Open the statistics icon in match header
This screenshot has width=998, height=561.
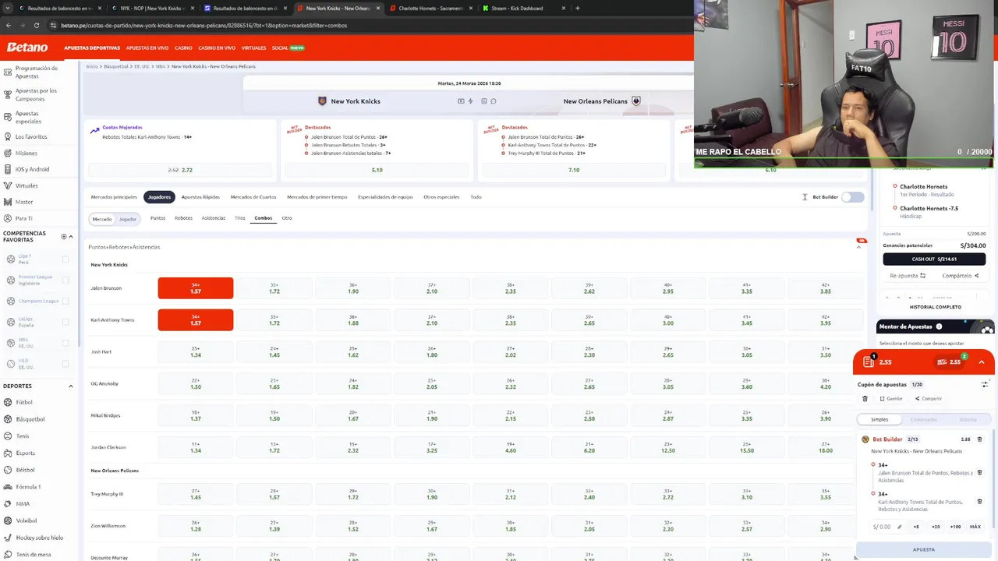484,101
